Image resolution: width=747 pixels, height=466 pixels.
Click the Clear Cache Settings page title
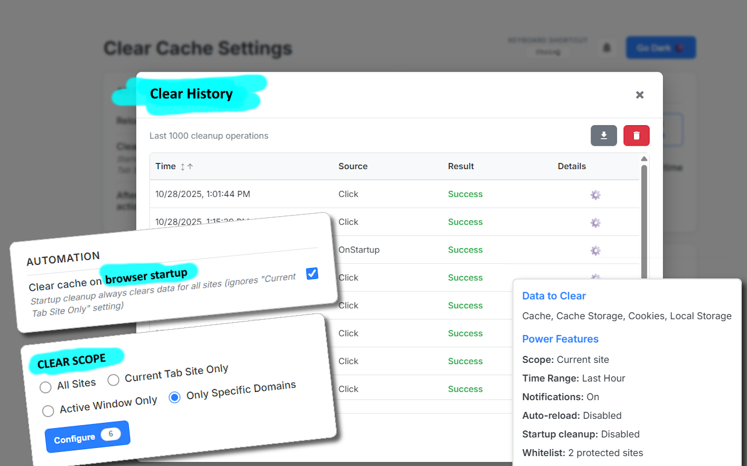[198, 48]
